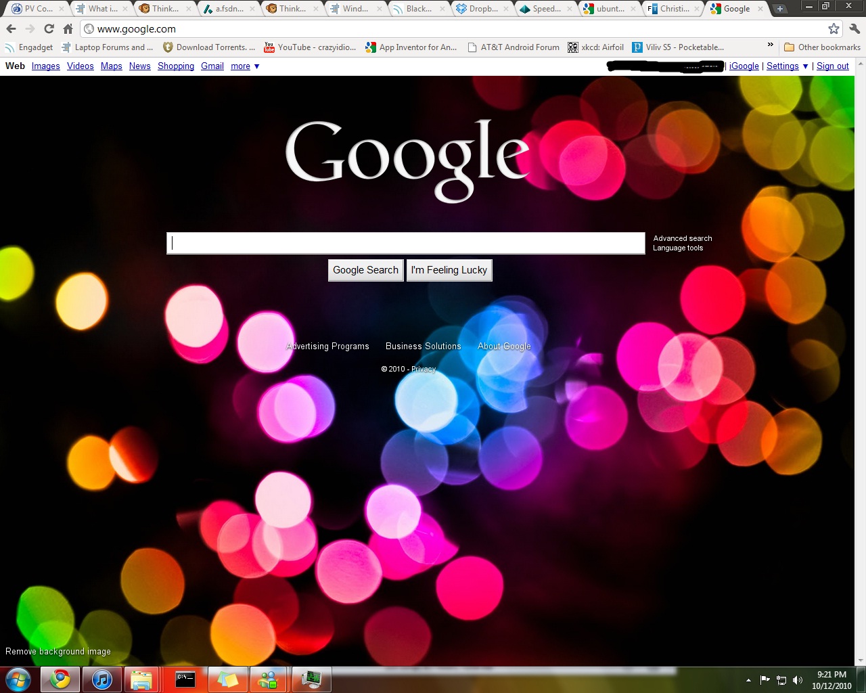Open the YouTube - crazyidio bookmark
This screenshot has width=866, height=693.
tap(310, 47)
